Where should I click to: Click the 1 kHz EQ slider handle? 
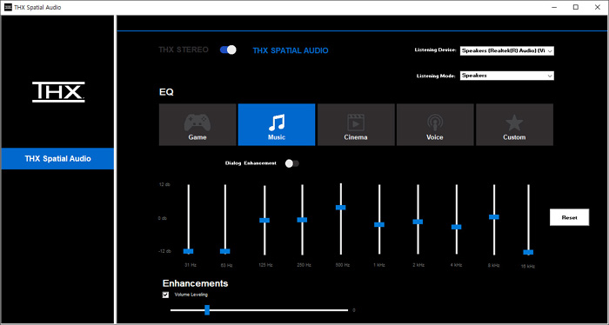[x=379, y=224]
